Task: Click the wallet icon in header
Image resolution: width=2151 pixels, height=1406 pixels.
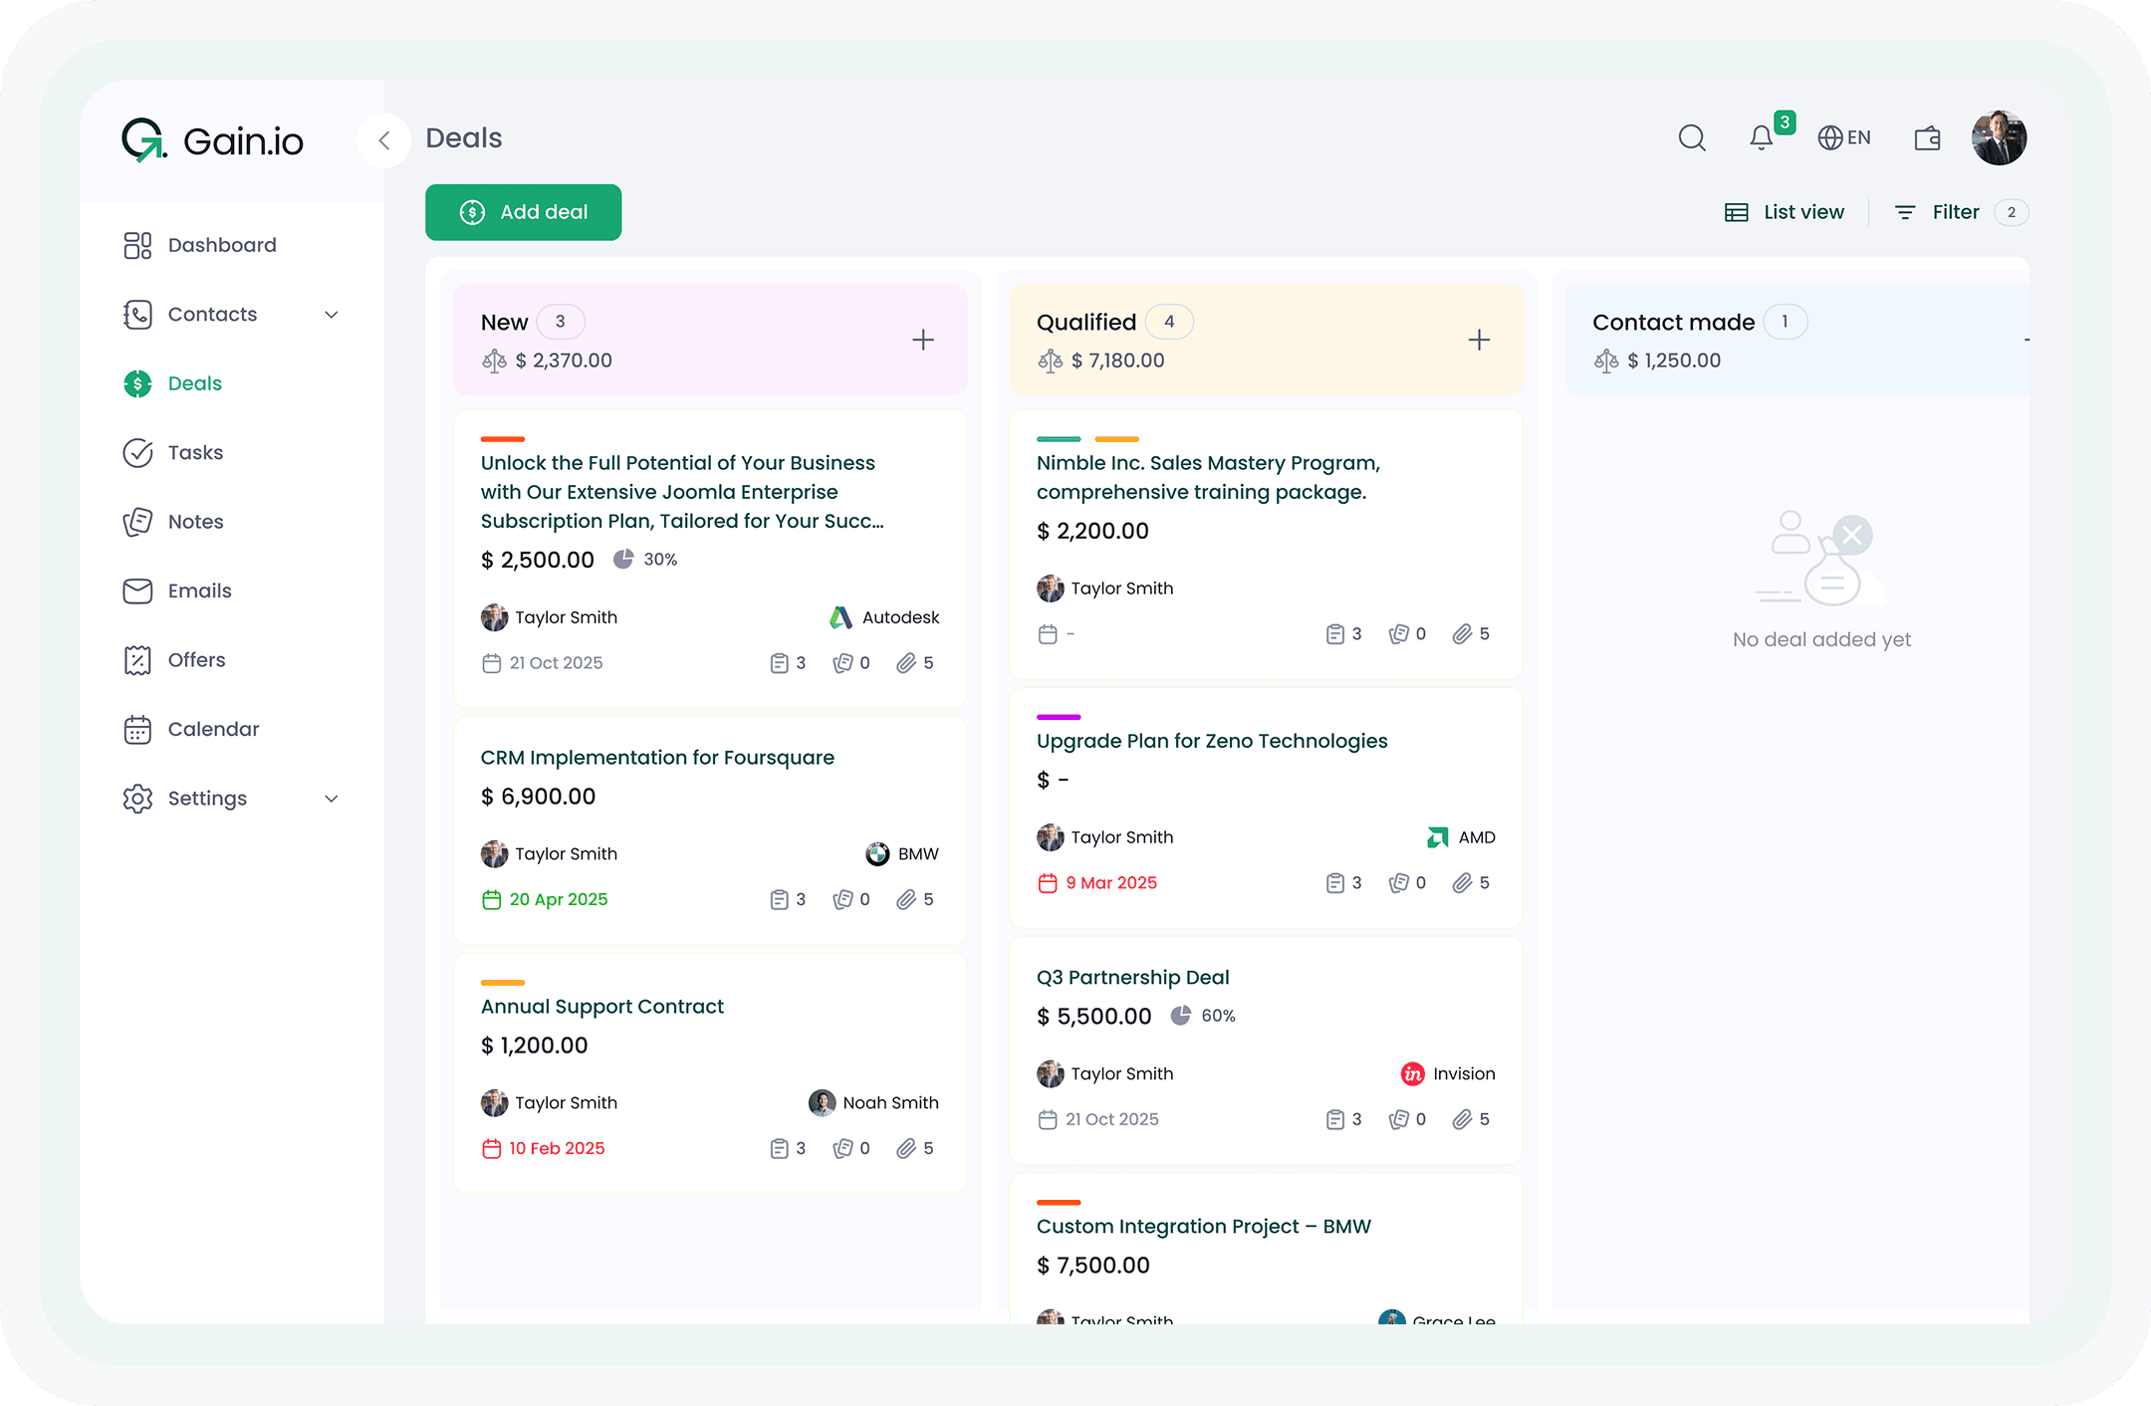Action: click(1927, 137)
